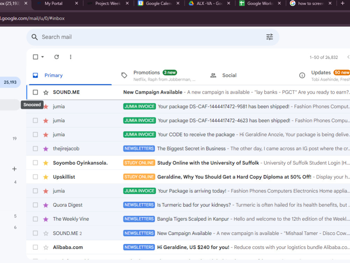Open the jumia Your Package is arriving today email
The image size is (350, 263).
click(x=188, y=191)
